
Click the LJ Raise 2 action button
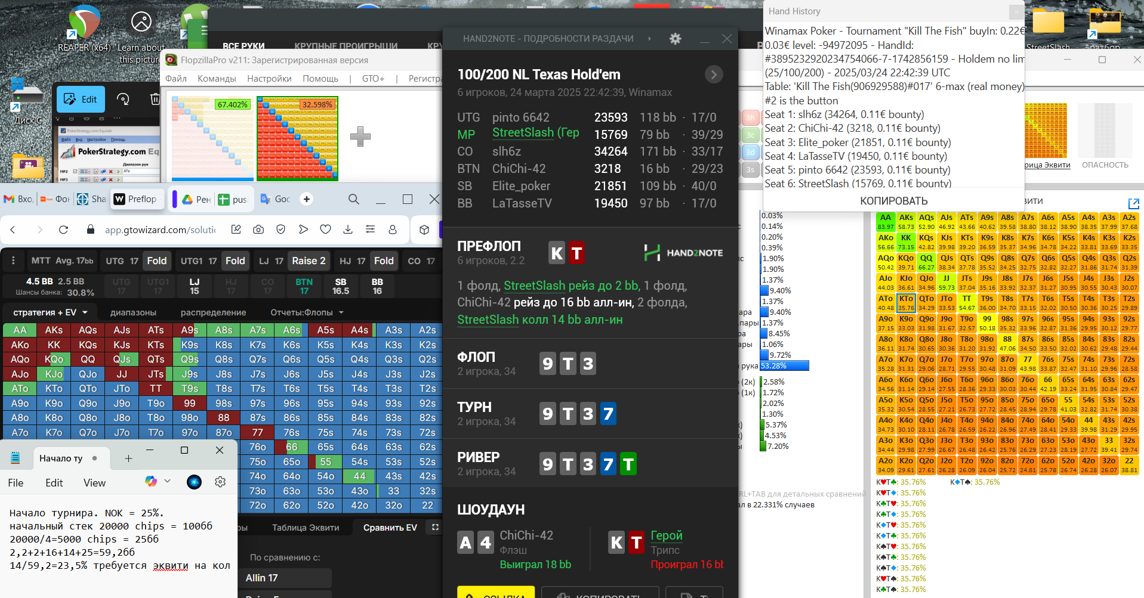point(309,261)
